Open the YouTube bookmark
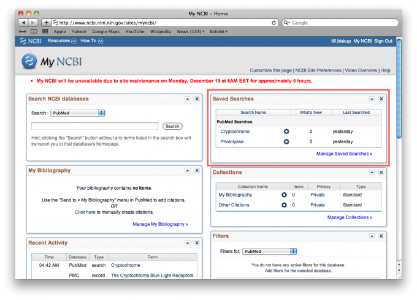Screen dimensions: 417x300 coord(135,32)
